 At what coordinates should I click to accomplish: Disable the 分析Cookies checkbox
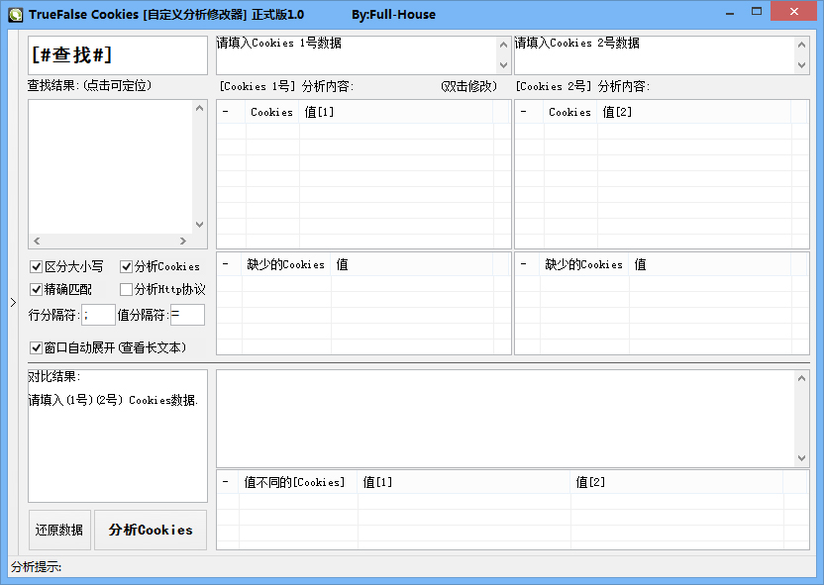127,266
